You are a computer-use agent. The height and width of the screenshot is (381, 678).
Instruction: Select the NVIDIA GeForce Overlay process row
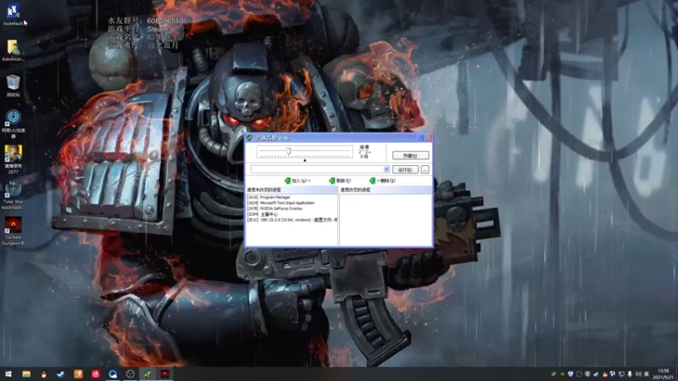tap(292, 208)
